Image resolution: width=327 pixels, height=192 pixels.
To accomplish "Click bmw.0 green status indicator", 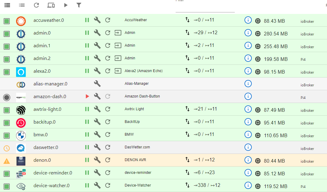I will [7, 136].
